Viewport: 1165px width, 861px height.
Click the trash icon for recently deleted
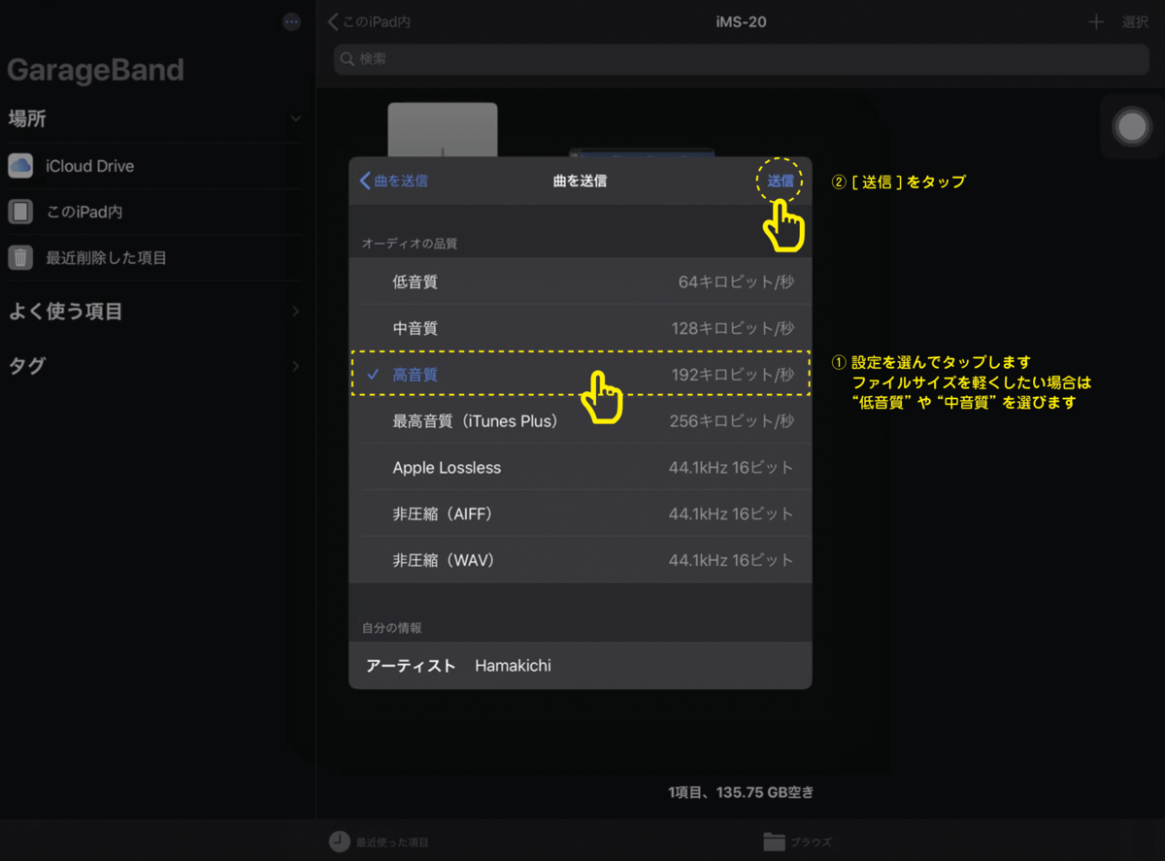20,258
